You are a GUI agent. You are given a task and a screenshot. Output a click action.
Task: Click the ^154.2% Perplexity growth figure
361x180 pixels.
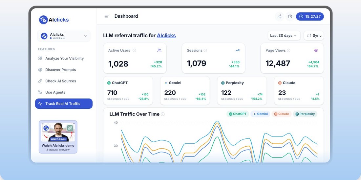257,99
